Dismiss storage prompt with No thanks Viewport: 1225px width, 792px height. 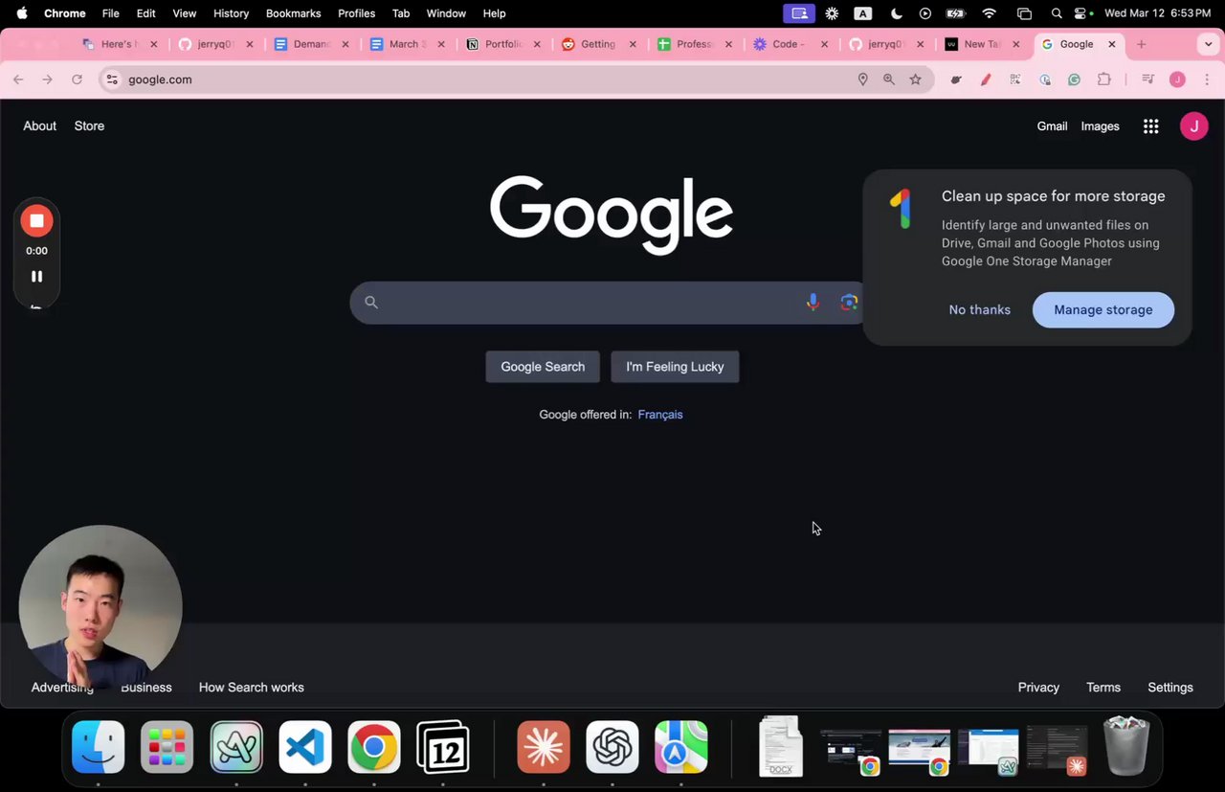pos(979,309)
